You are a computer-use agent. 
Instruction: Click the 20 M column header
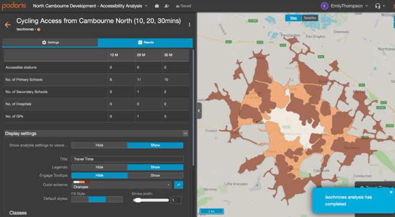[141, 55]
